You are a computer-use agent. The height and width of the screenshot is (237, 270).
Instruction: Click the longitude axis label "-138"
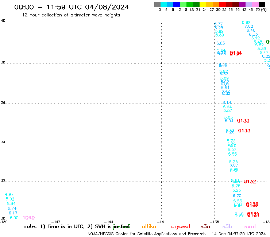[215, 222]
